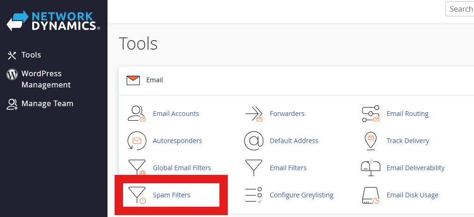Open the Spam Filters link
This screenshot has width=474, height=217.
pyautogui.click(x=172, y=195)
